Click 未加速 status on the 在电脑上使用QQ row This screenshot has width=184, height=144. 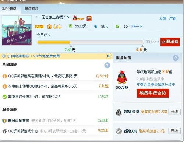click(103, 86)
